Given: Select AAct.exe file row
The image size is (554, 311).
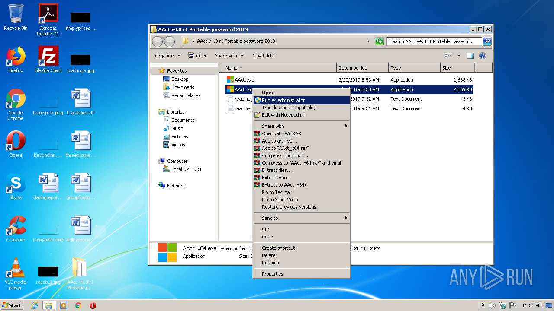Looking at the screenshot, I should click(x=349, y=80).
